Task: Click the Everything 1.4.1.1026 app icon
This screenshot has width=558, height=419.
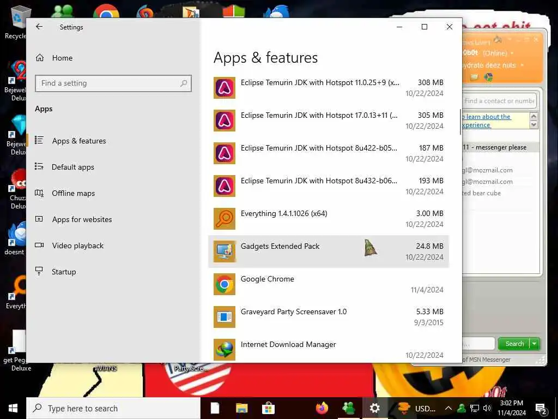Action: [224, 219]
